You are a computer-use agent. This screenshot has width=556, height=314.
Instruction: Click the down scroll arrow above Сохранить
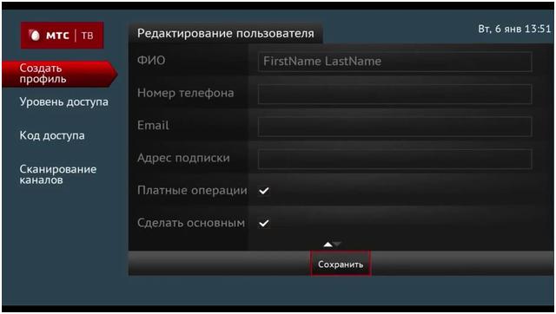[337, 244]
